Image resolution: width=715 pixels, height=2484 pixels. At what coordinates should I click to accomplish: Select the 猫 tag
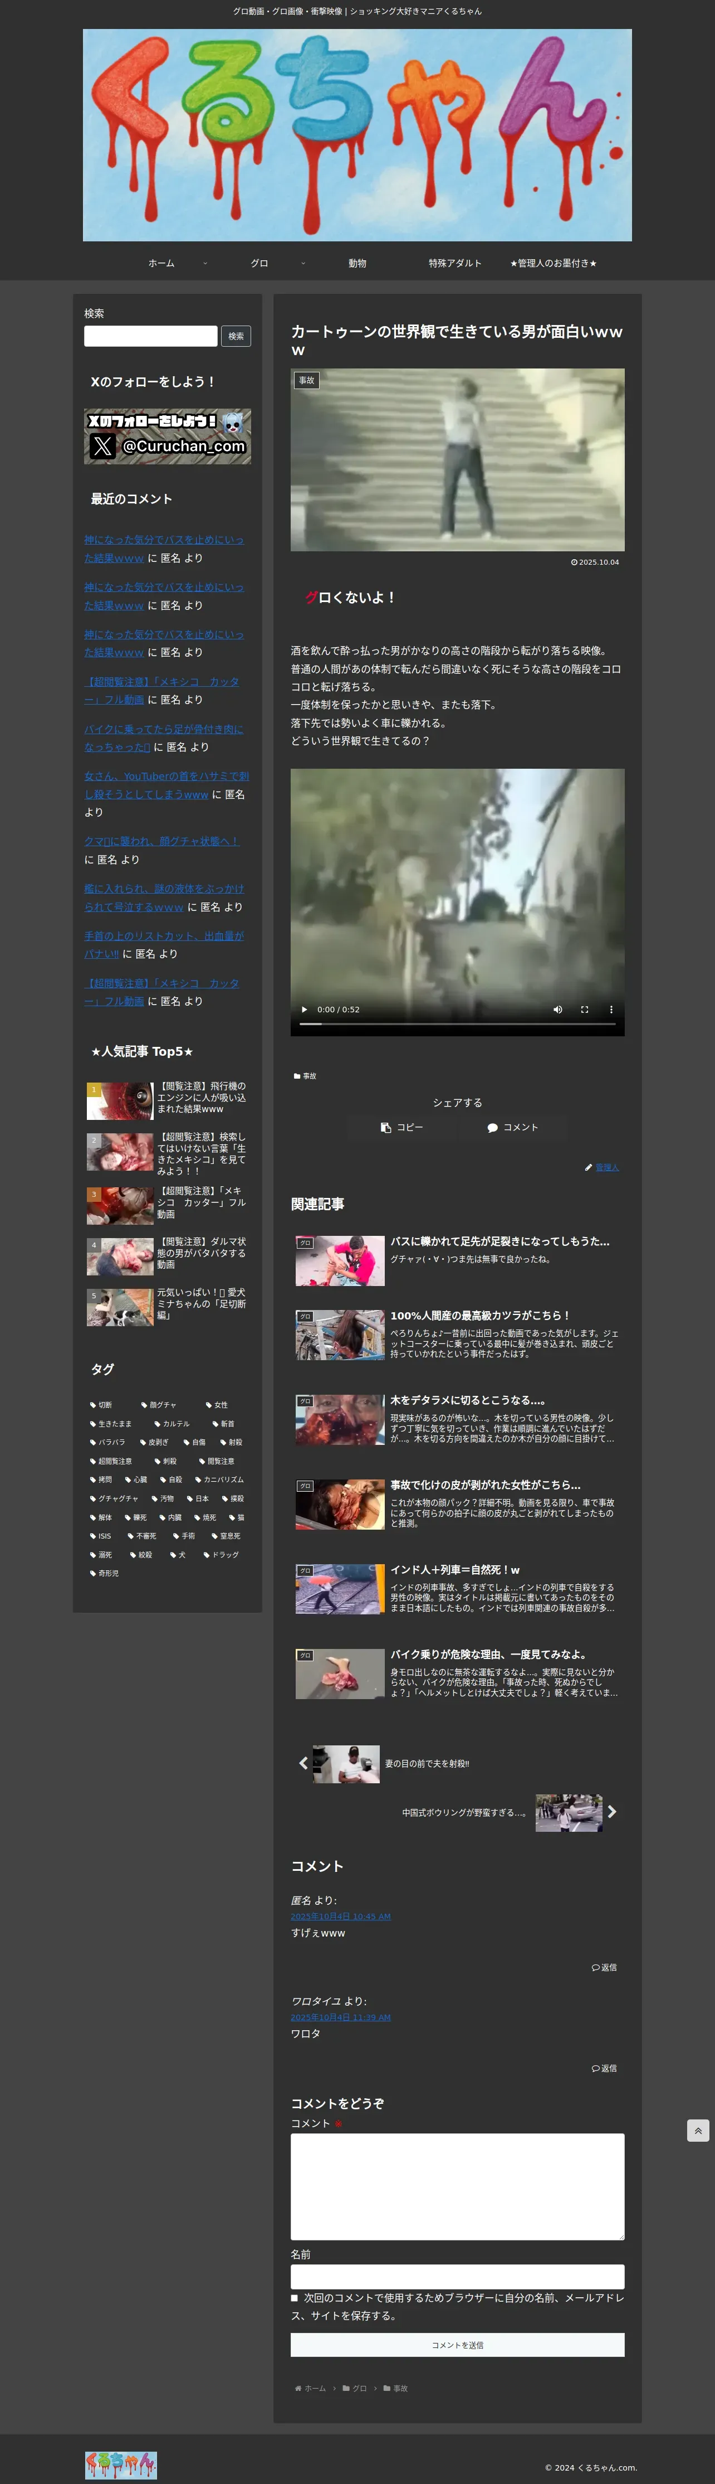pos(237,1518)
